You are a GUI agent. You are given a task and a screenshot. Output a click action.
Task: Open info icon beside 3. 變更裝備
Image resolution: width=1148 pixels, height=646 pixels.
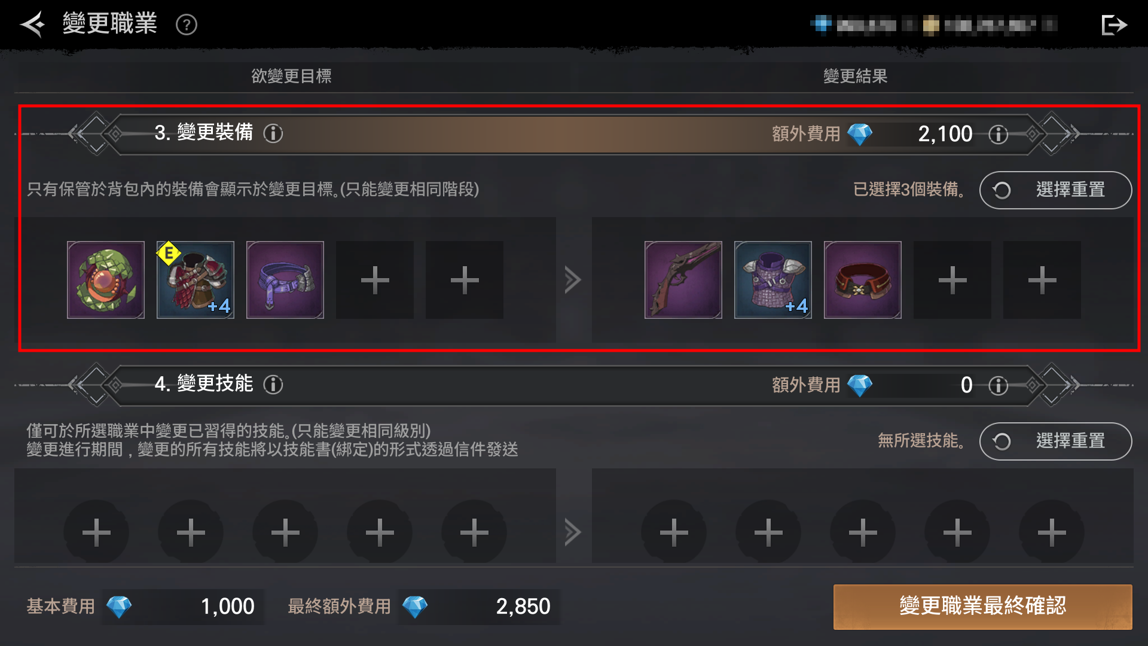point(273,133)
